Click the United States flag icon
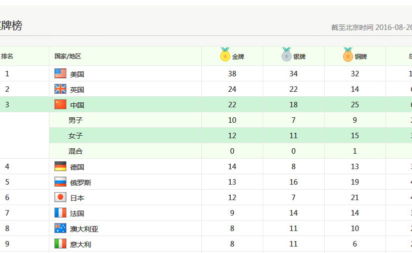Image resolution: width=412 pixels, height=253 pixels. coord(60,73)
